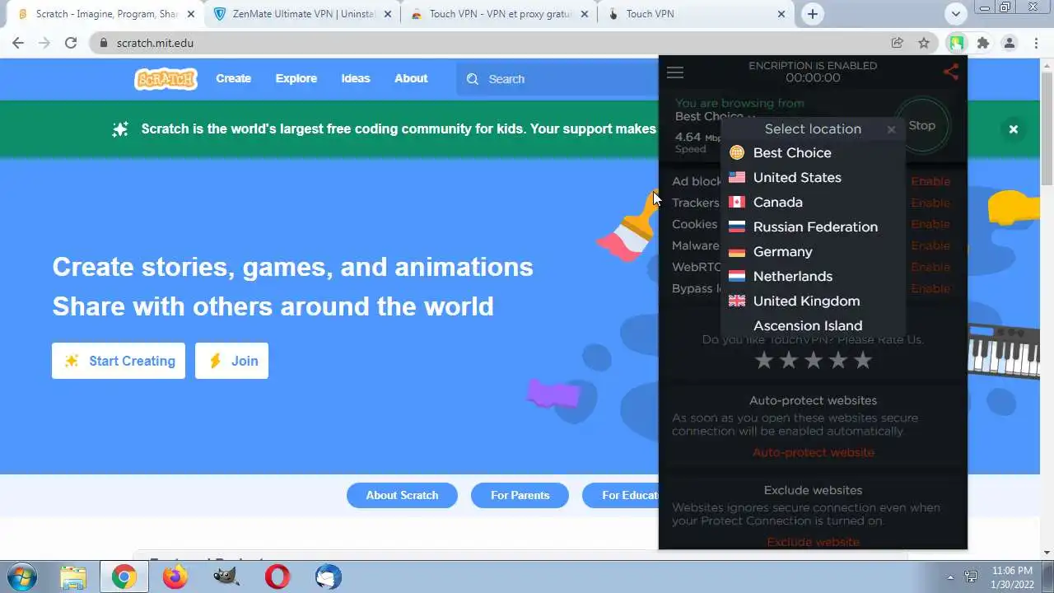Open the Ideas menu item
The image size is (1054, 593).
[356, 78]
